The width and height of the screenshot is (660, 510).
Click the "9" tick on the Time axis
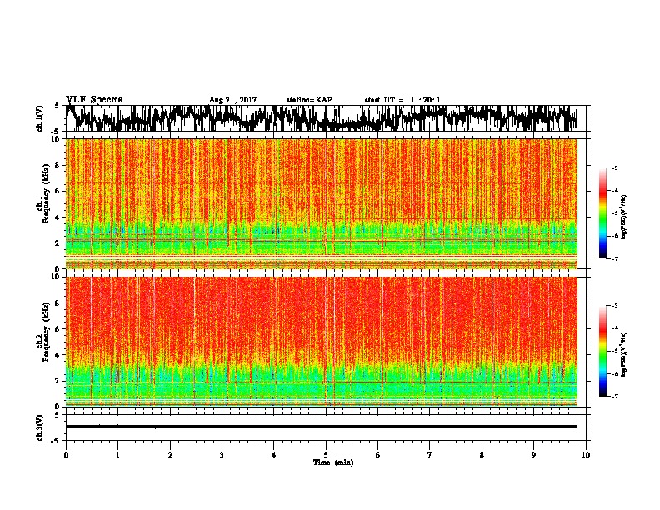click(533, 455)
